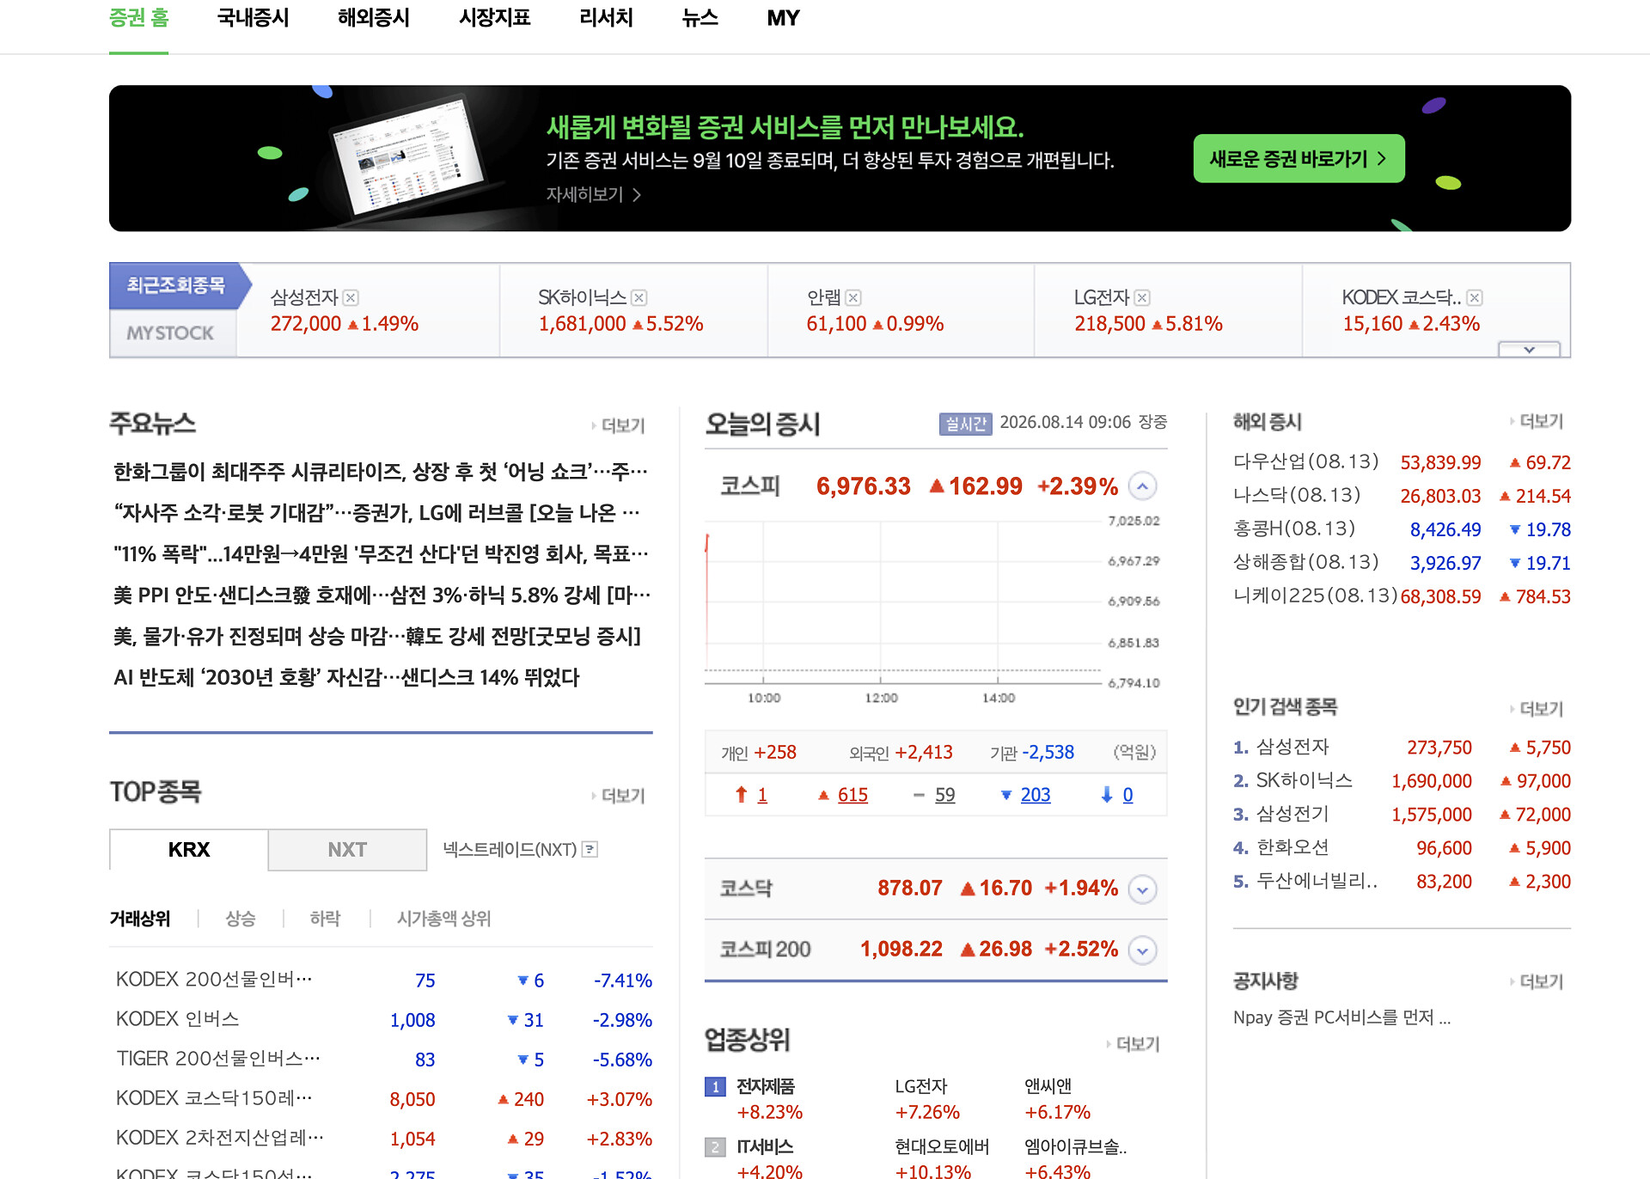Screen dimensions: 1650x1179
Task: Open the 전자제품 sector link
Action: (x=766, y=1087)
